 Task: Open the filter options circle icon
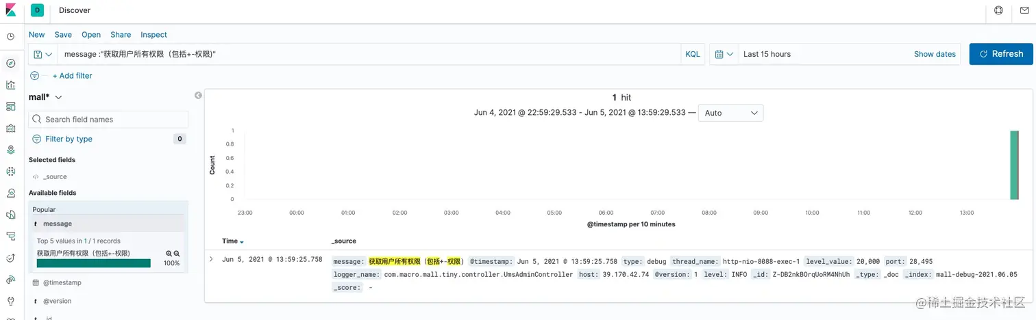(34, 76)
